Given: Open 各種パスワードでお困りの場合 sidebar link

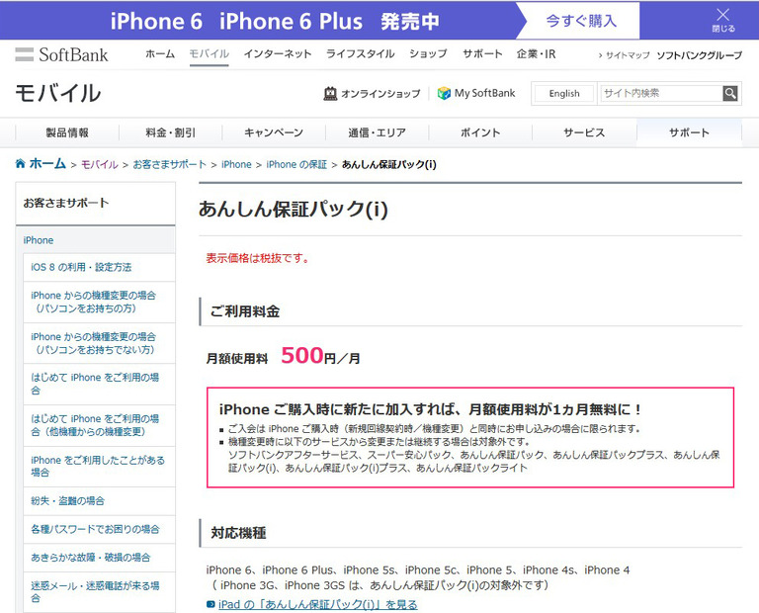Looking at the screenshot, I should (99, 529).
